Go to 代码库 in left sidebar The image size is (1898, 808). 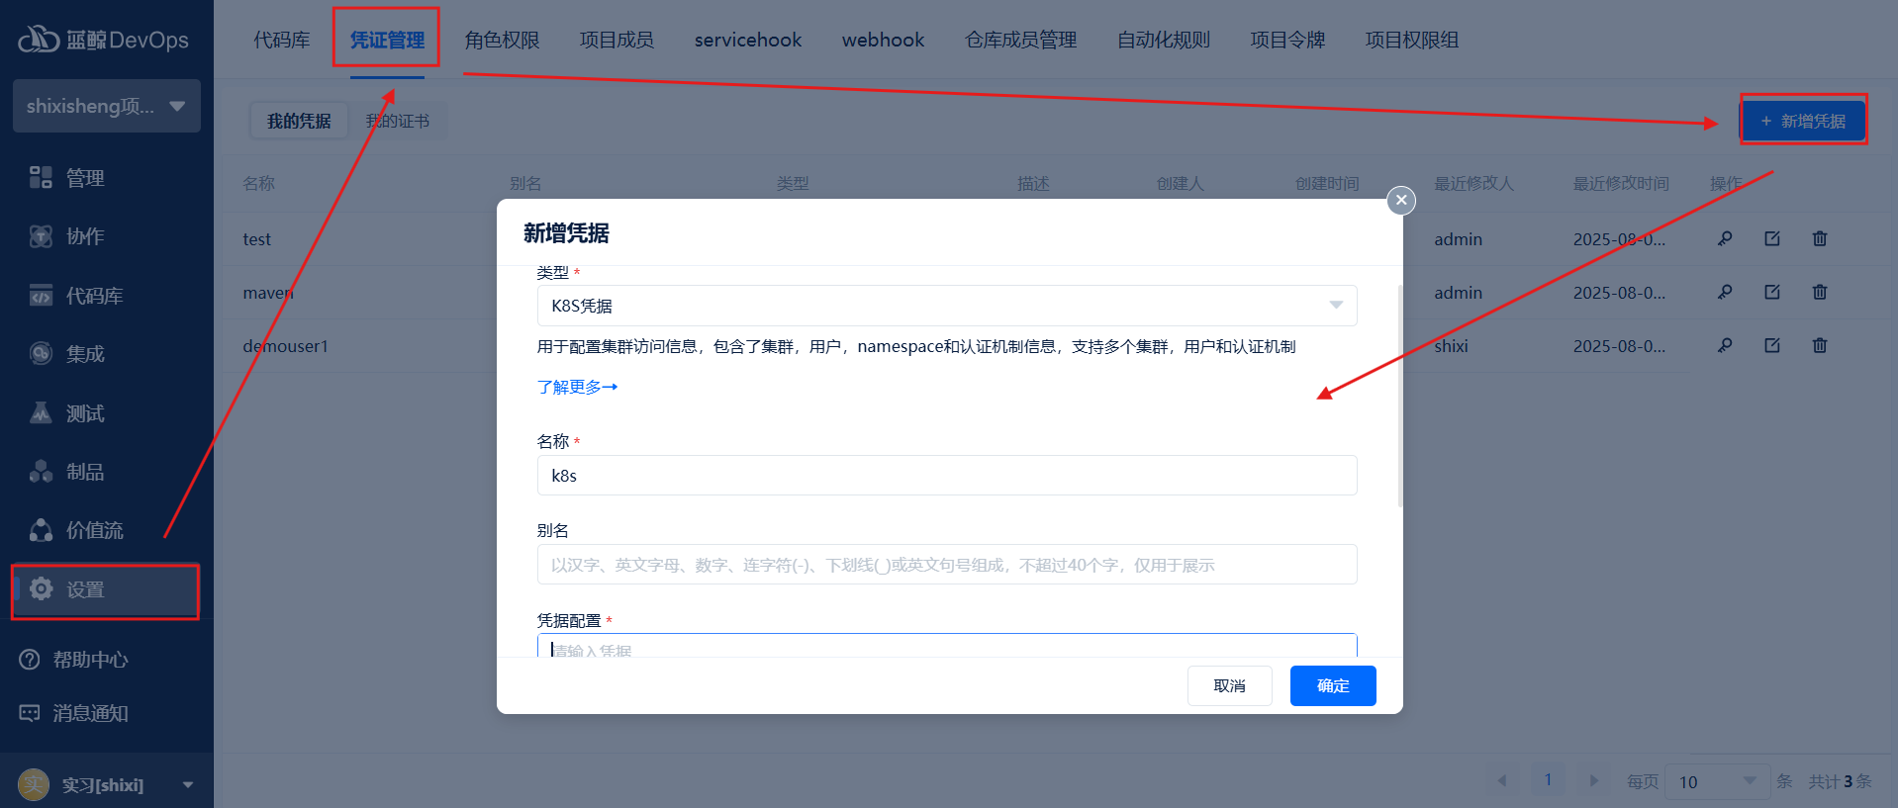[x=93, y=296]
